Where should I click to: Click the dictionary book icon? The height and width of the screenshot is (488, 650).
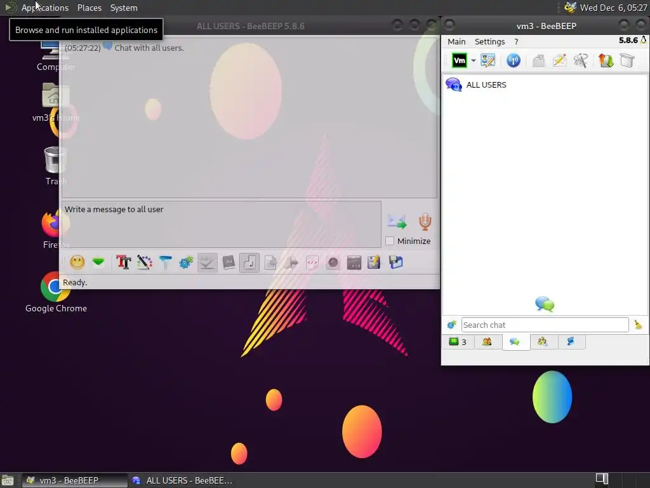point(229,262)
